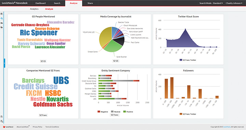
Task: Open the Chasity Johnson user menu
Action: (234, 3)
